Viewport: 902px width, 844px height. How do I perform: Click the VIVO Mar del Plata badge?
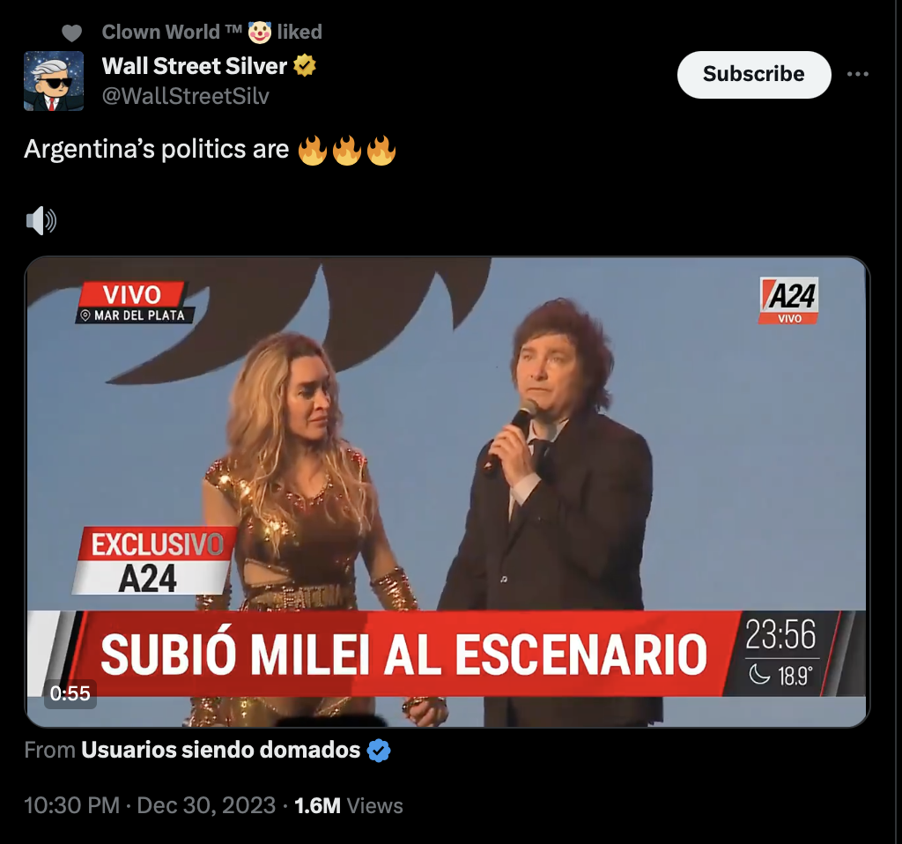(135, 302)
